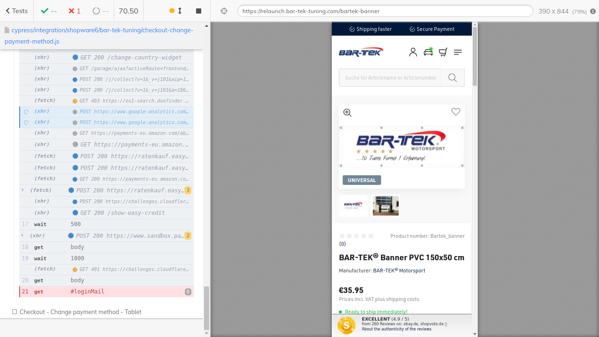599x337 pixels.
Task: Open the checkout-change-payment-method.js spec file link
Action: click(x=99, y=36)
